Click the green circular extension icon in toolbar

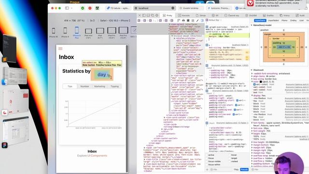(83, 8)
